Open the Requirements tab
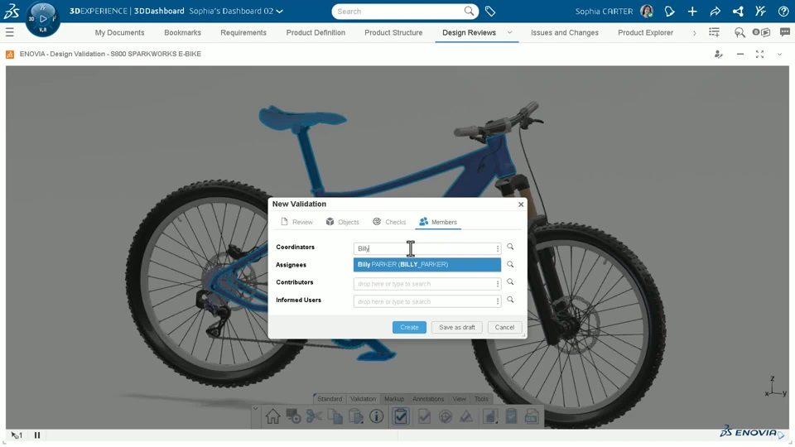 point(243,32)
